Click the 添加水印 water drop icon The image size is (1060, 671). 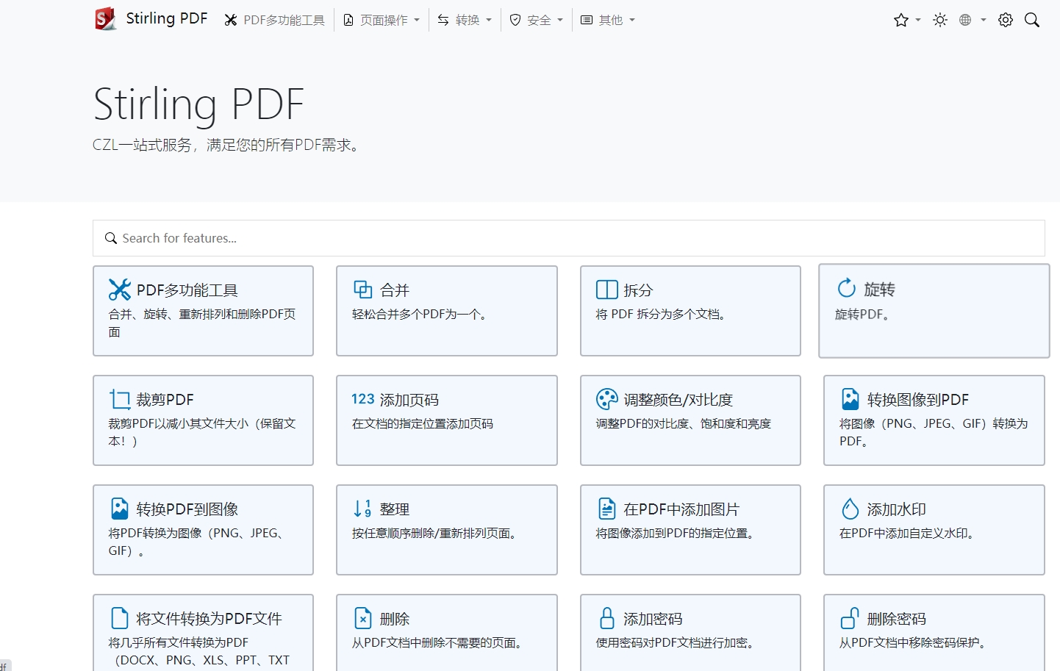pos(850,509)
